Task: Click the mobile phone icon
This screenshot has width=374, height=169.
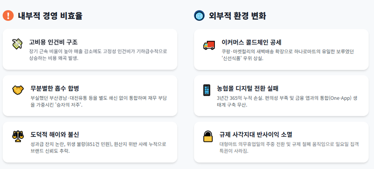Action: [x=207, y=90]
